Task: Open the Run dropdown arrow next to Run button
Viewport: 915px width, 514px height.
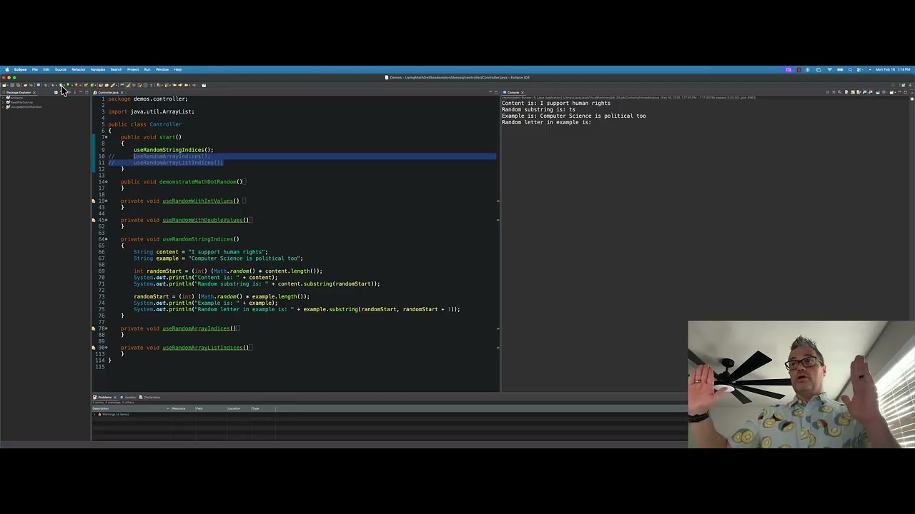Action: tap(64, 85)
